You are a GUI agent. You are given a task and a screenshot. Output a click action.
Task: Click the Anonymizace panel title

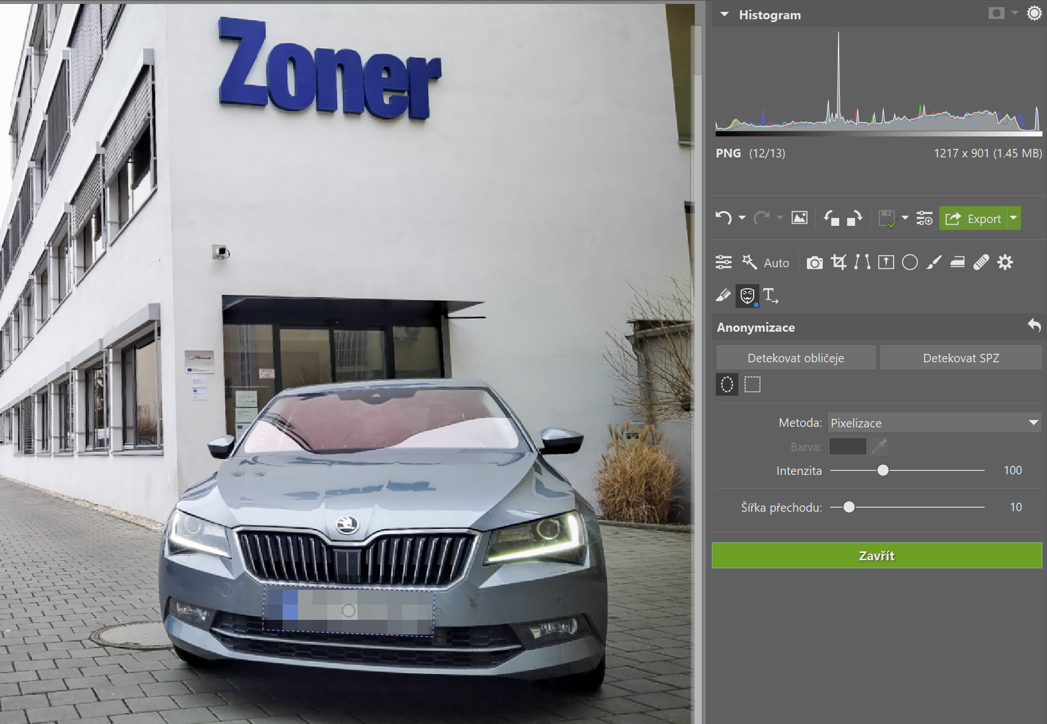point(755,327)
